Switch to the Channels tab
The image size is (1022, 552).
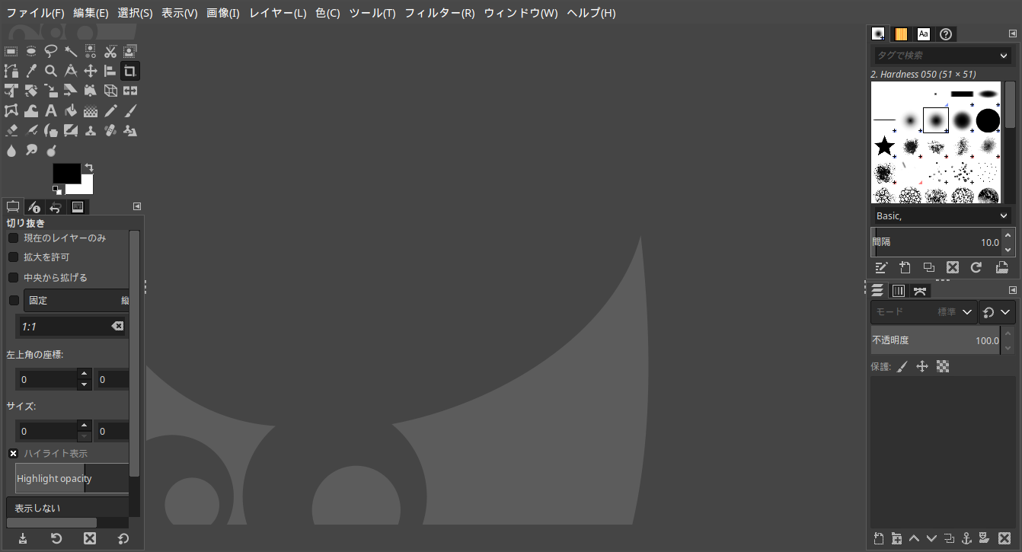899,290
